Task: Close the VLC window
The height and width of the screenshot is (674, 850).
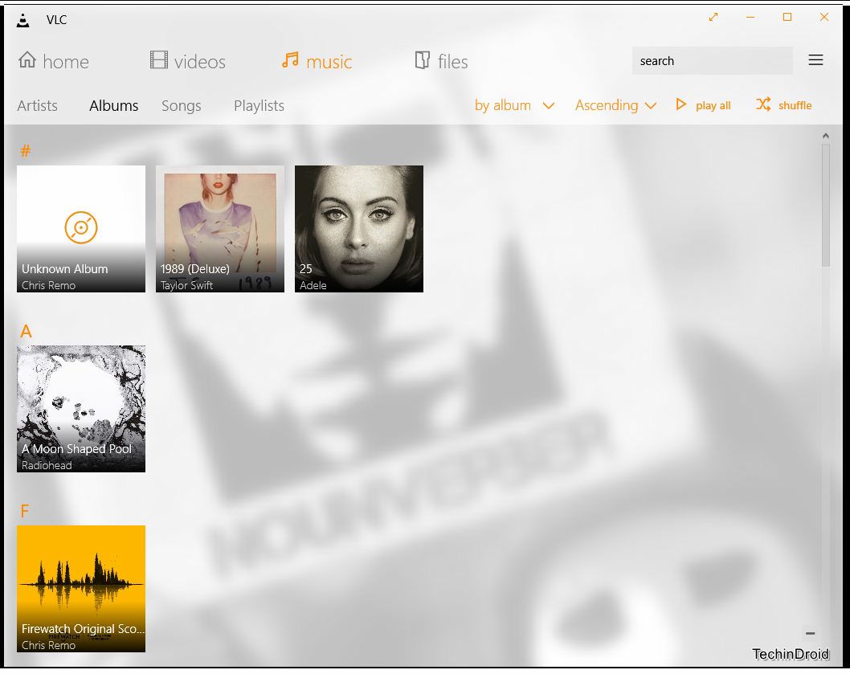Action: click(x=824, y=18)
